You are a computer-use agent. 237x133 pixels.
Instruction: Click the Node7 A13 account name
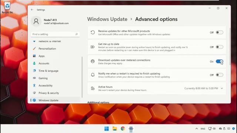click(50, 20)
